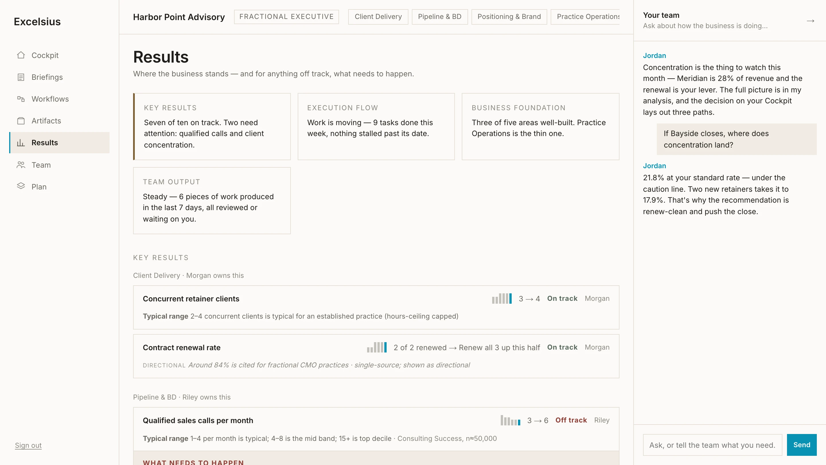Screen dimensions: 826x465
Task: Click the Excelsius logo
Action: (x=37, y=22)
